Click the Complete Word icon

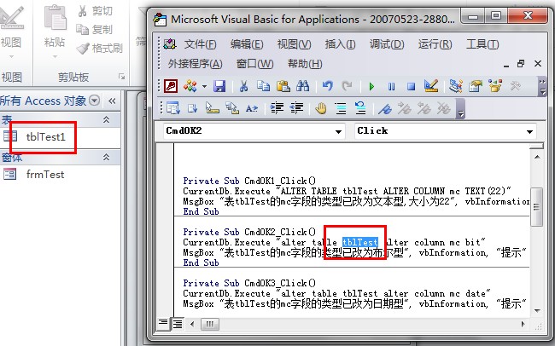coord(252,108)
